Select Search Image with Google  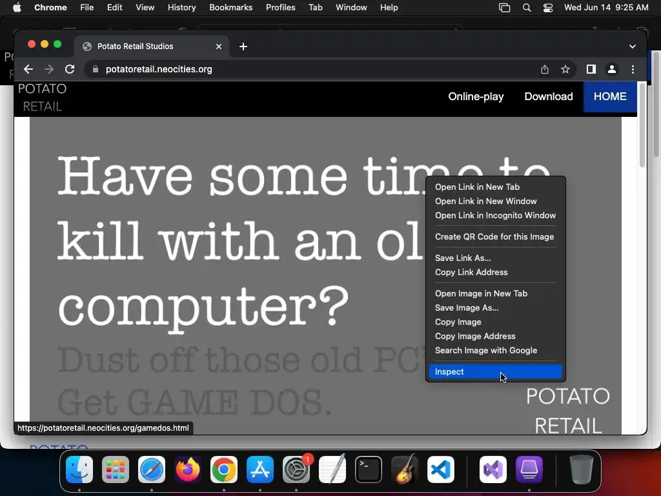pyautogui.click(x=495, y=351)
